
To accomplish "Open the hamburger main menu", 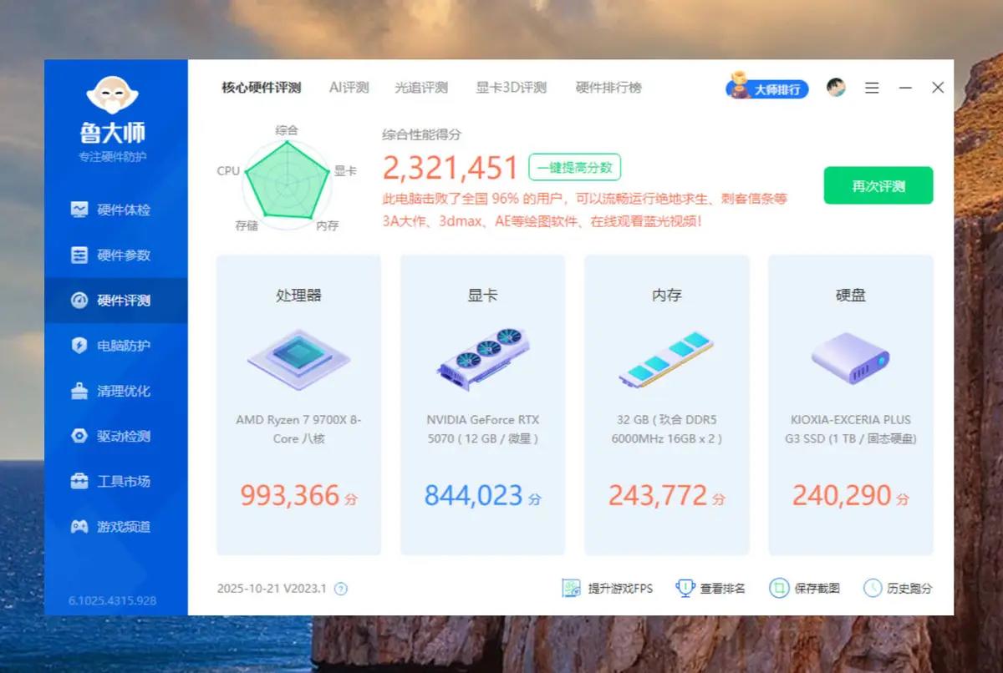I will coord(872,88).
